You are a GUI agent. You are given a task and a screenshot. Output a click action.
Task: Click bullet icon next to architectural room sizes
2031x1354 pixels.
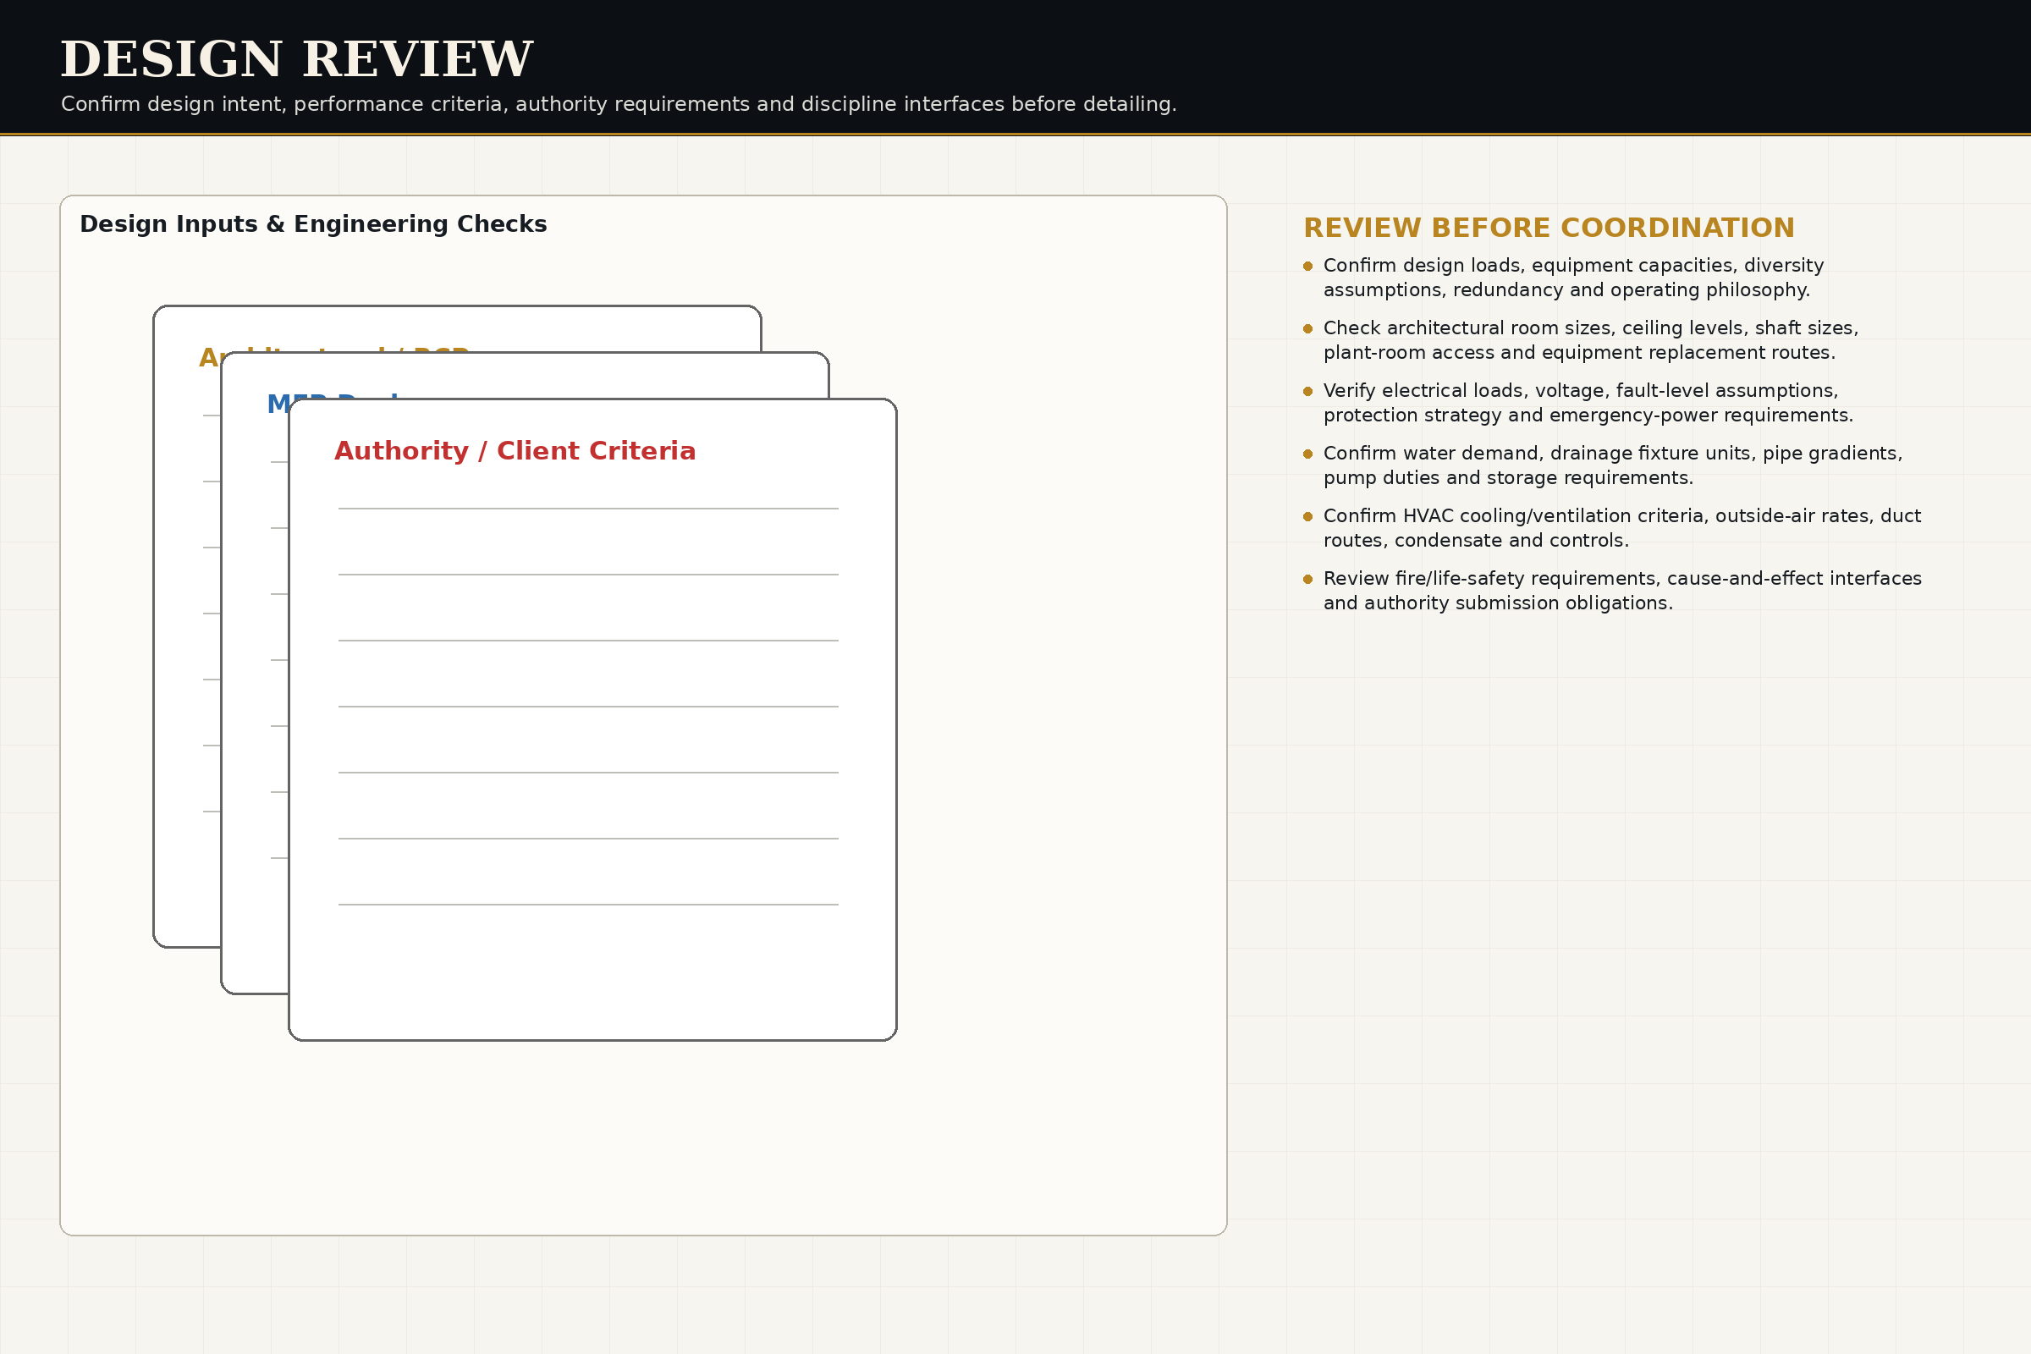tap(1307, 329)
